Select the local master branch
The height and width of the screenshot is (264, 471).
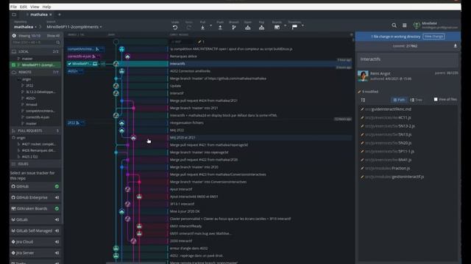pos(27,59)
